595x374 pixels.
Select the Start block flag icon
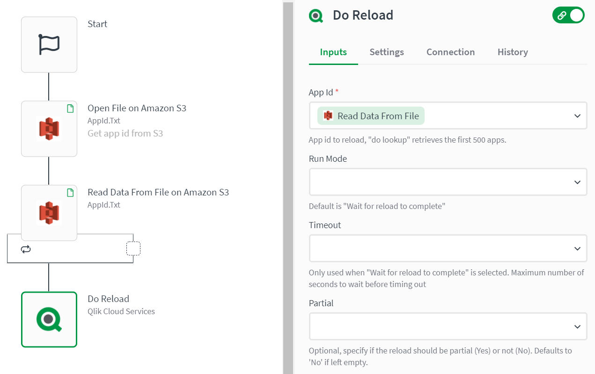coord(49,44)
